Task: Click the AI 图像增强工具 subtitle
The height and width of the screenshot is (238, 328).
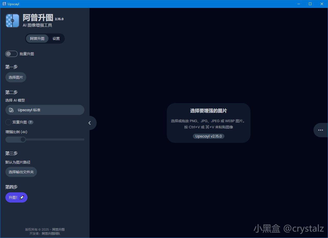Action: coord(37,25)
